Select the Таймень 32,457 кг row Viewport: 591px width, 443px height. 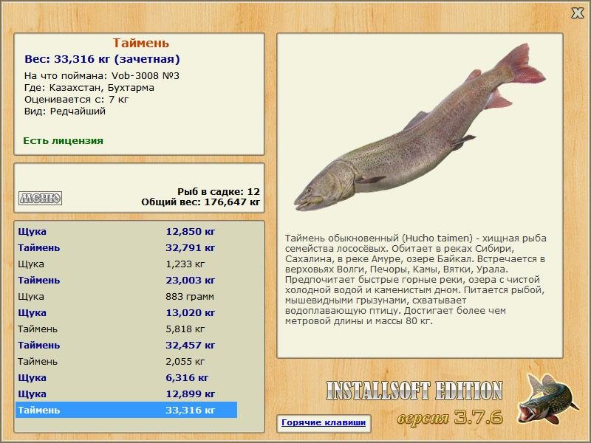point(126,345)
